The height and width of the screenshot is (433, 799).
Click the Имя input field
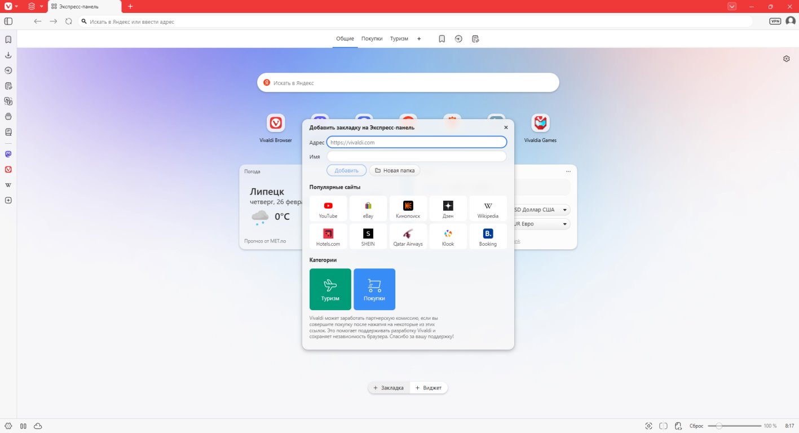point(416,157)
